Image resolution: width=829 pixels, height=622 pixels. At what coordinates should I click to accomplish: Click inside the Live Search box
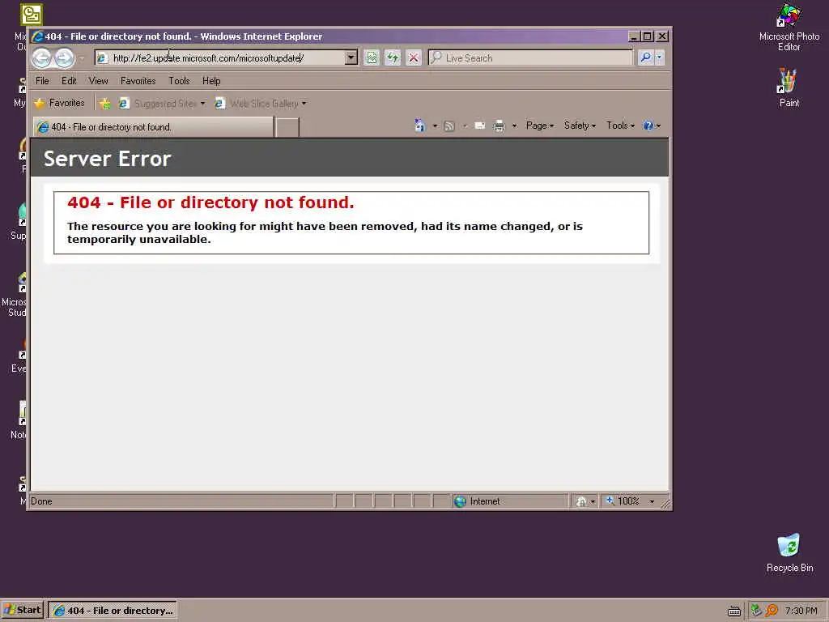click(x=531, y=58)
